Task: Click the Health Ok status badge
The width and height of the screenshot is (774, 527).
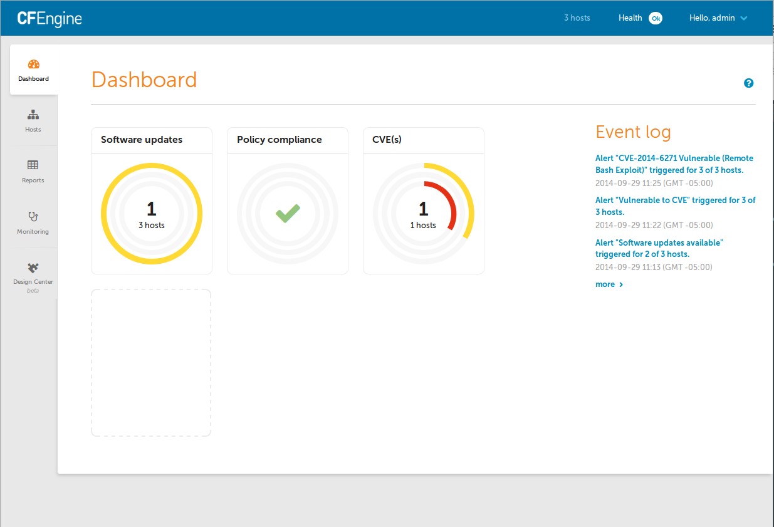Action: [656, 18]
